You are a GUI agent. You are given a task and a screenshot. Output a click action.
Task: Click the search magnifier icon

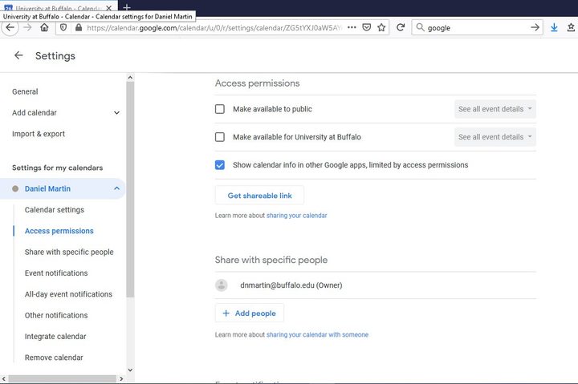click(420, 27)
